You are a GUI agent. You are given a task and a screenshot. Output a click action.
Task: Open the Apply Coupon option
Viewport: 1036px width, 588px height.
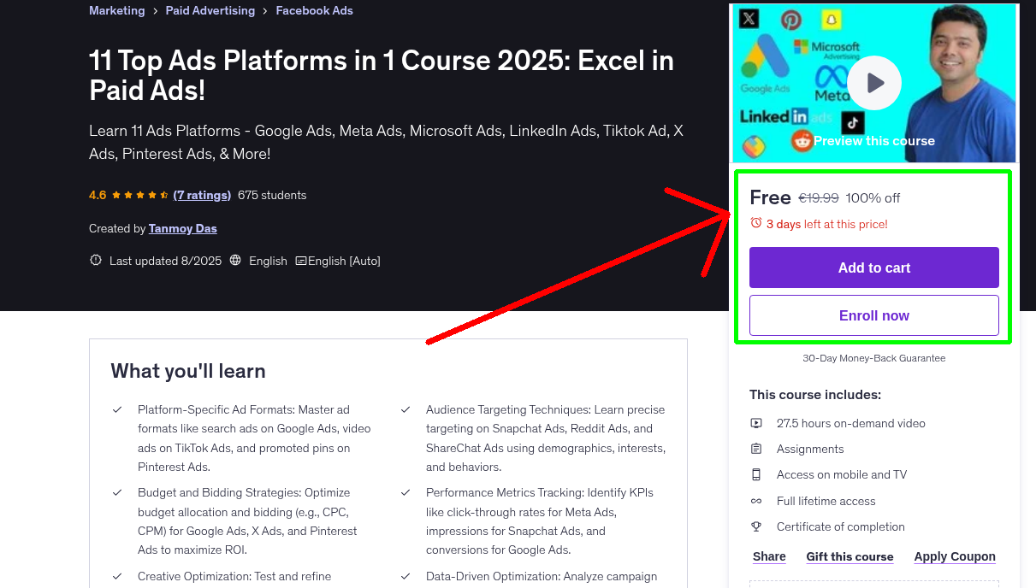(954, 556)
